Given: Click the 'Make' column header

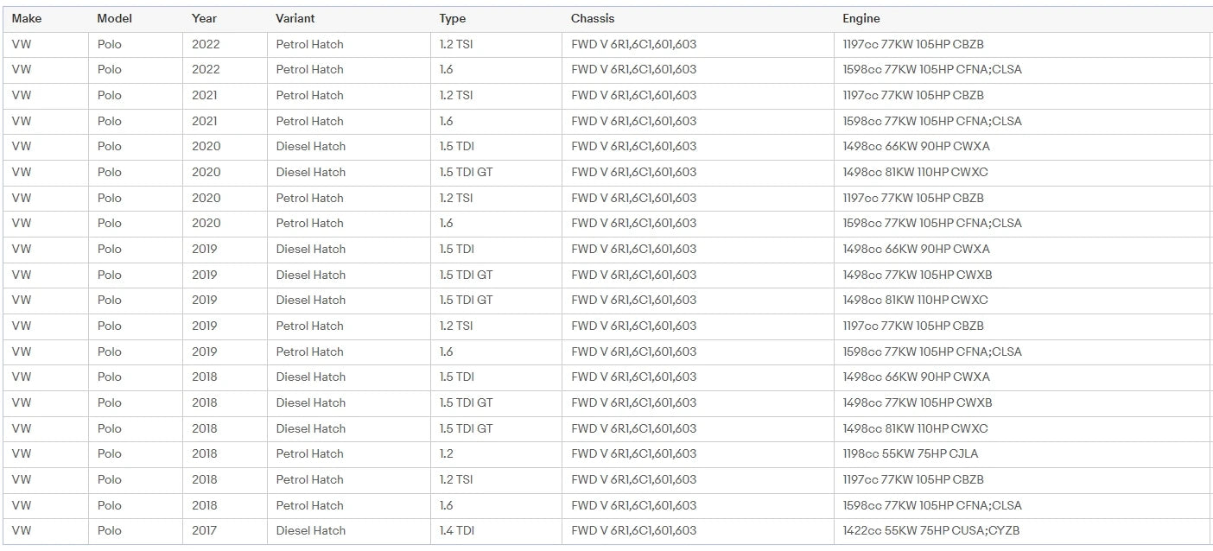Looking at the screenshot, I should pos(26,18).
